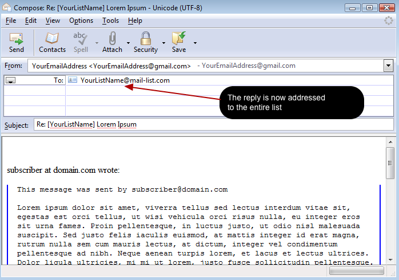The width and height of the screenshot is (399, 280).
Task: Open the Tools menu
Action: (x=110, y=21)
